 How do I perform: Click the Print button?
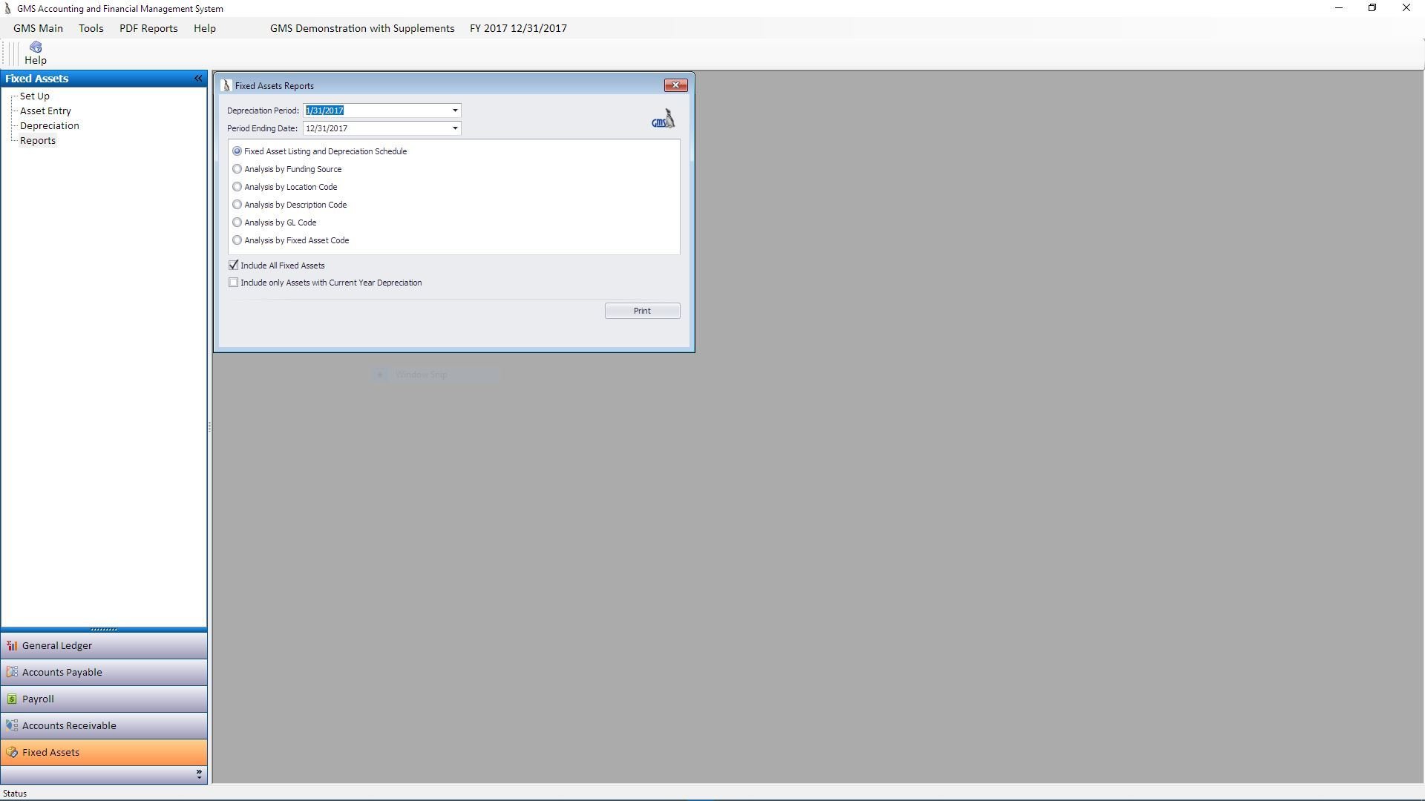tap(642, 311)
